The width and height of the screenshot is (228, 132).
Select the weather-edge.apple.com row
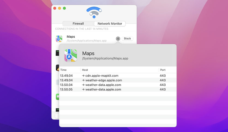pos(118,80)
